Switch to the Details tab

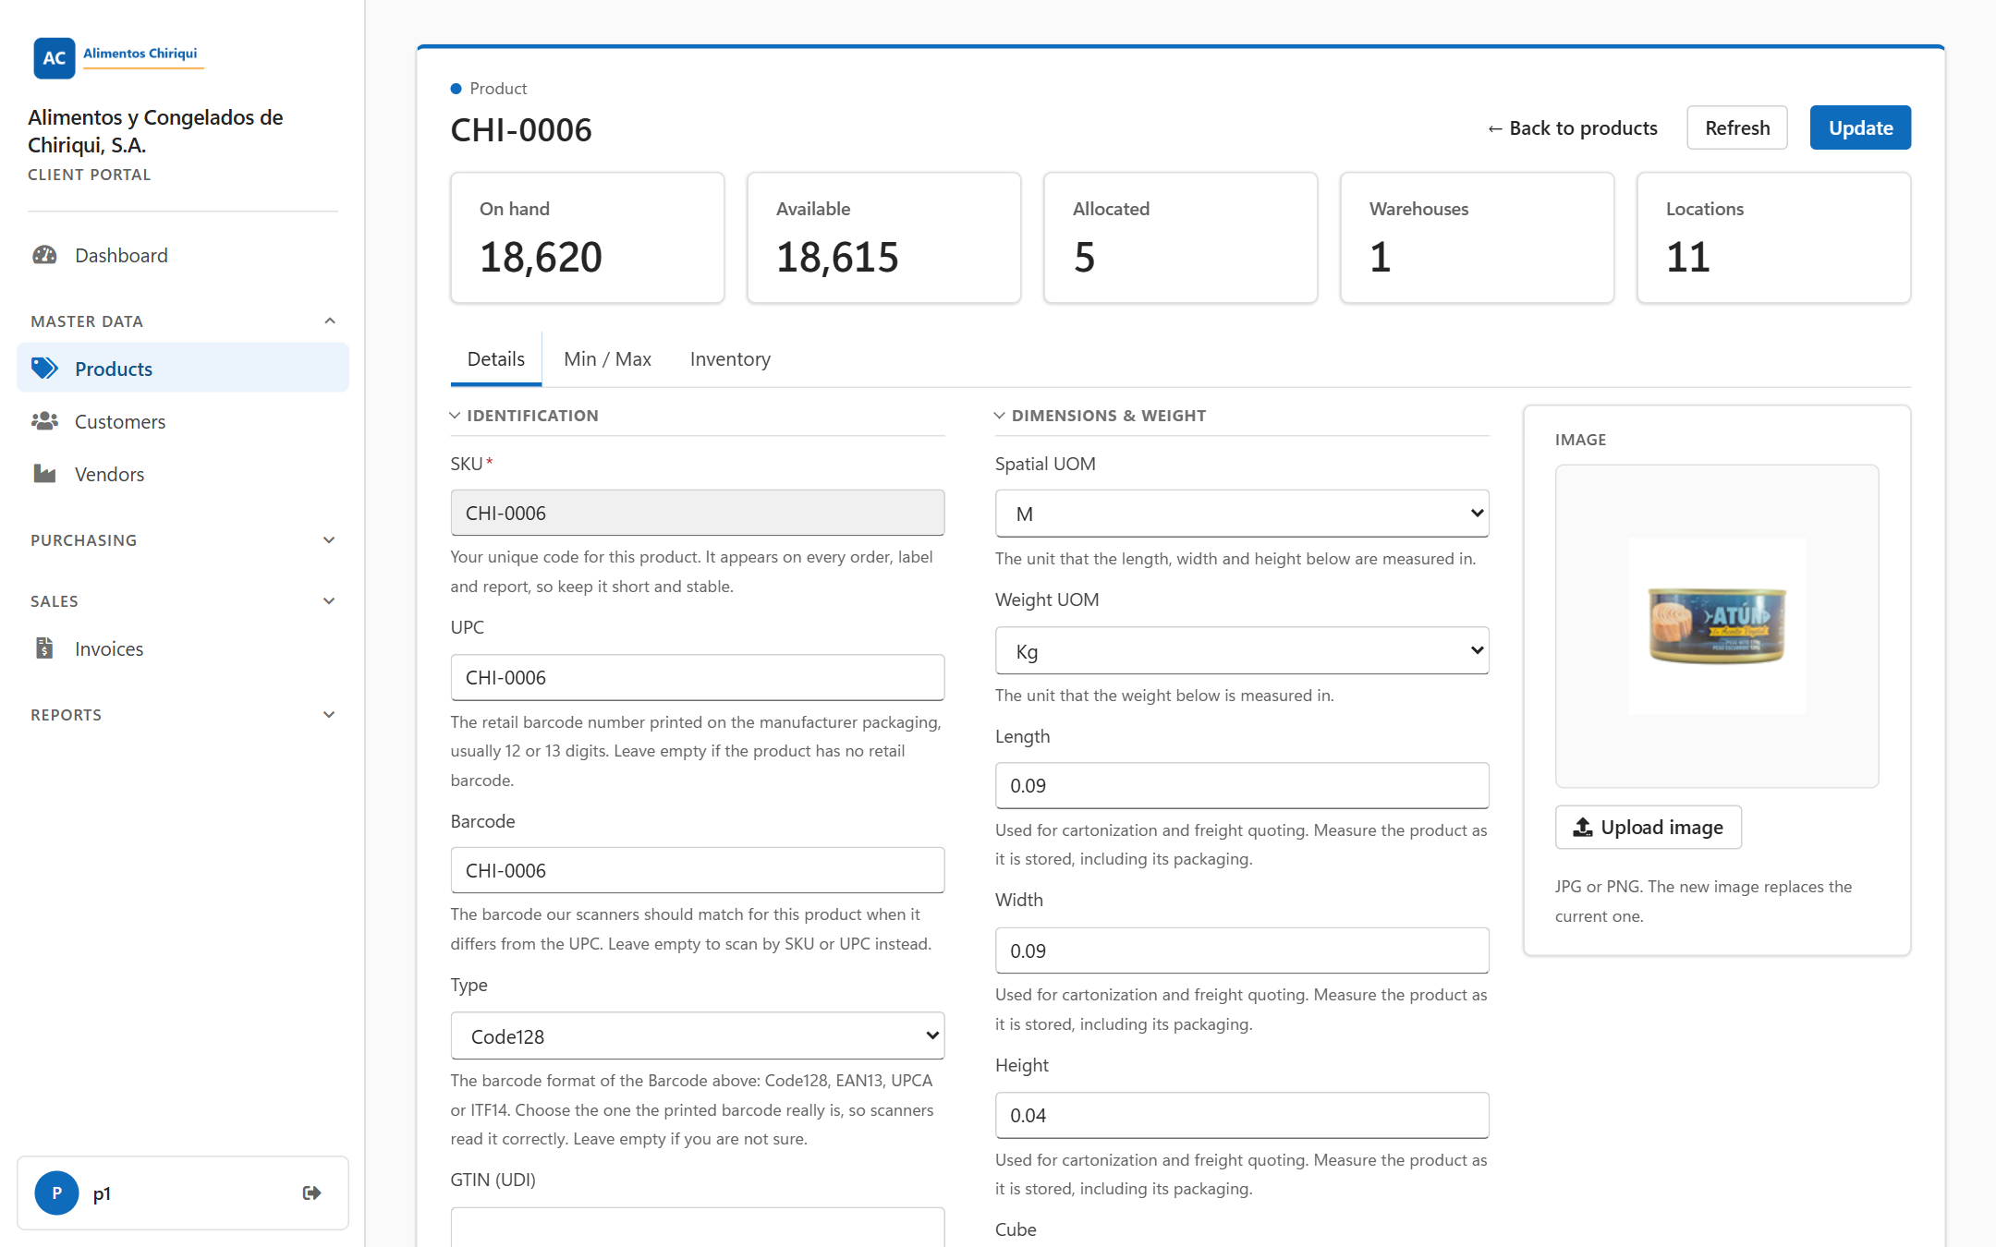[496, 358]
